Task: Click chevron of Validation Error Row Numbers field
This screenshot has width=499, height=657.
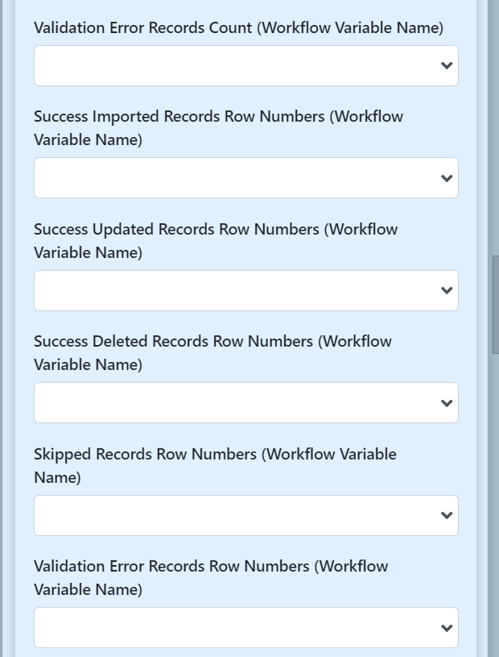Action: [x=447, y=628]
